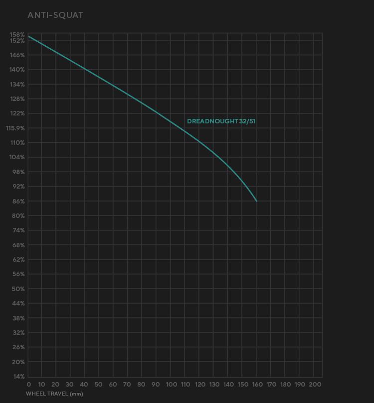Click the curve's start point at 0 mm
This screenshot has width=374, height=403.
point(28,36)
